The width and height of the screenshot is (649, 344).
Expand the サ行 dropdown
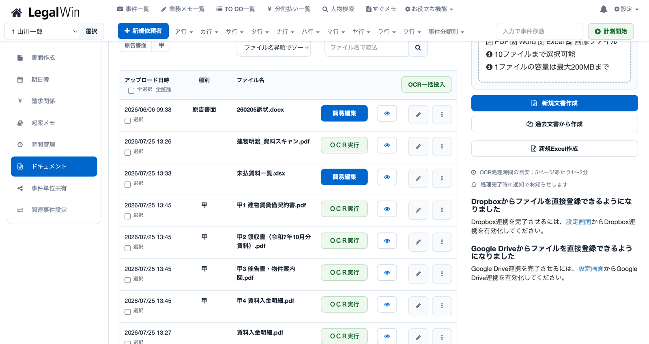234,32
